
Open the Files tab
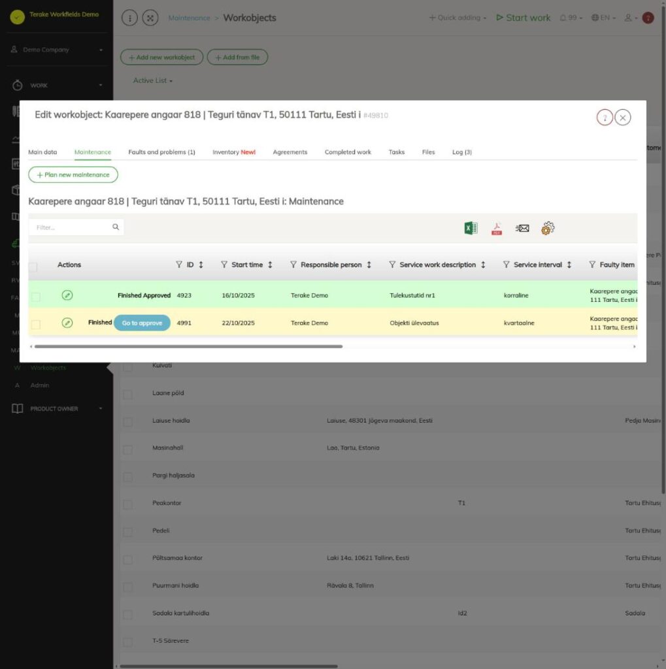click(428, 152)
